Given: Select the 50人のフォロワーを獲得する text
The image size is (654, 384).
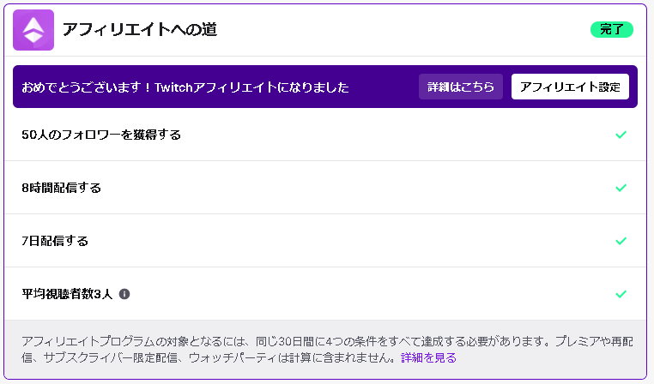Looking at the screenshot, I should [101, 135].
